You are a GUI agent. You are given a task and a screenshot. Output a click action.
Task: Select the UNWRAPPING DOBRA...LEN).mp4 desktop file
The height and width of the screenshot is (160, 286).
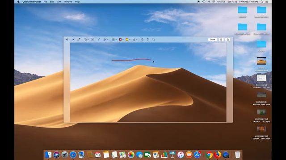261,133
